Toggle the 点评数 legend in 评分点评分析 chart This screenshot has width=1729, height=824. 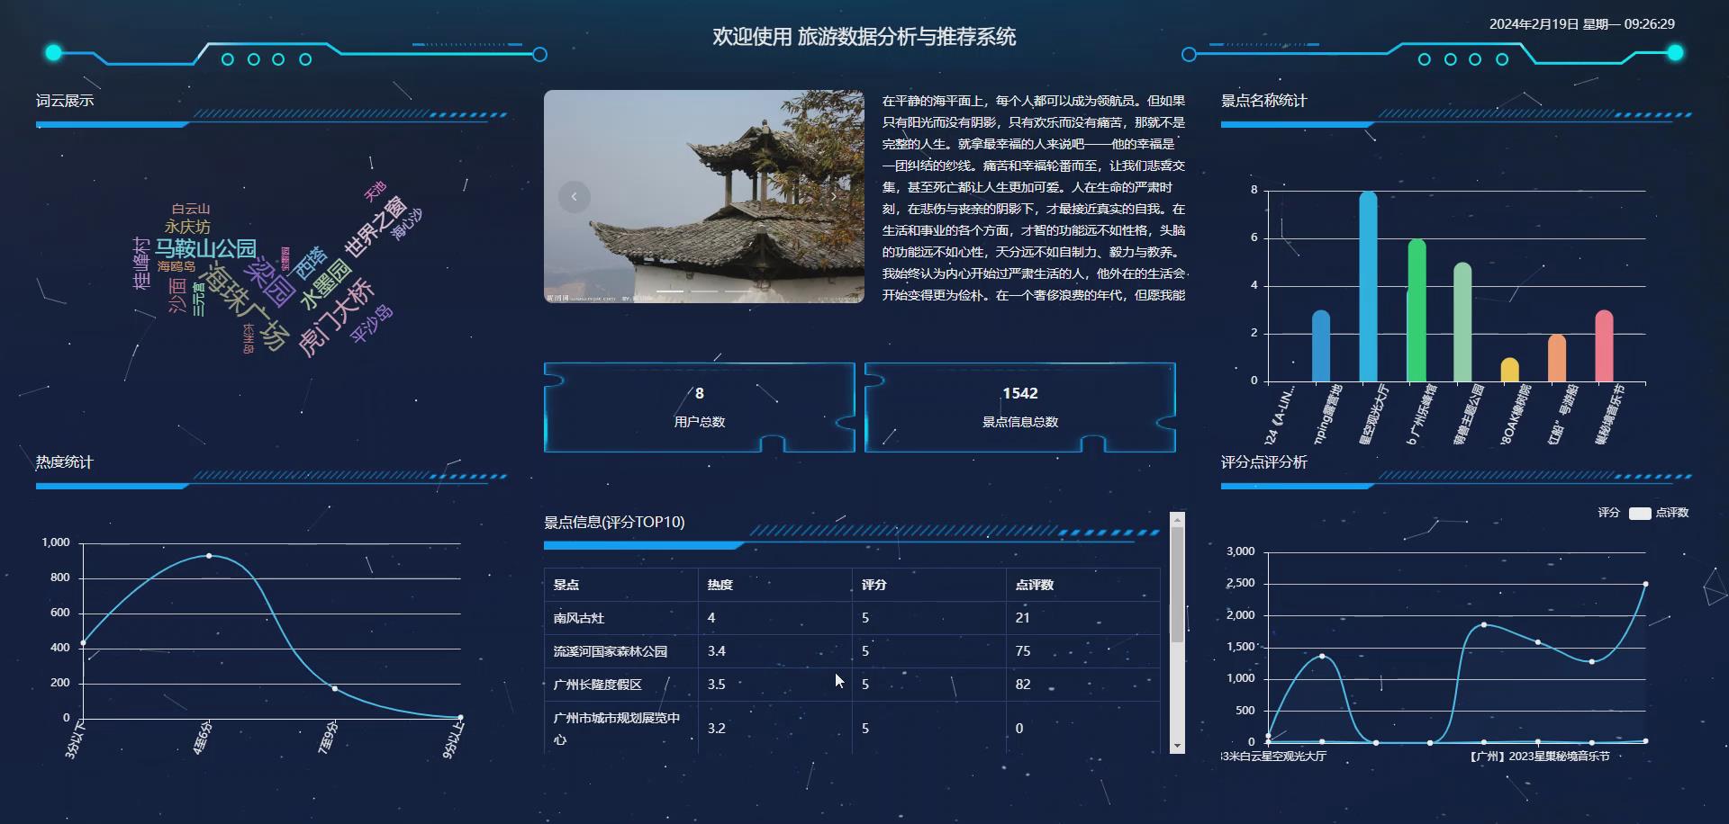pos(1673,513)
